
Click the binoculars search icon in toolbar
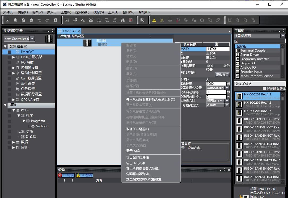[x=123, y=20]
